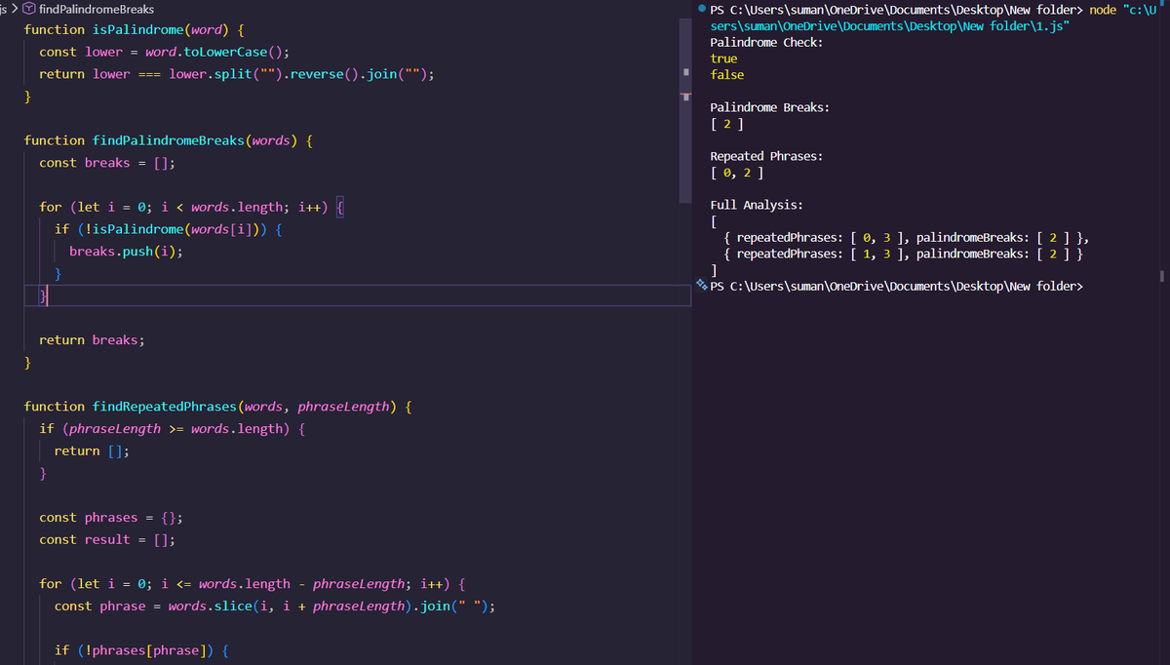The width and height of the screenshot is (1170, 665).
Task: Click the line 'const breaks = [];'
Action: tap(107, 163)
